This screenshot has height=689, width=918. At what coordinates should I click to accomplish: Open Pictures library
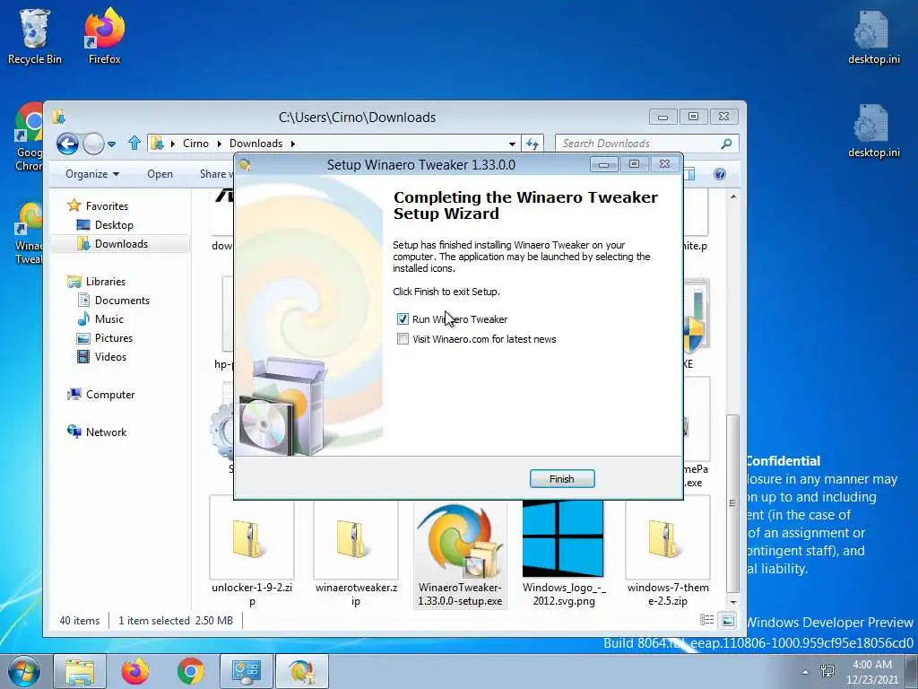[114, 338]
